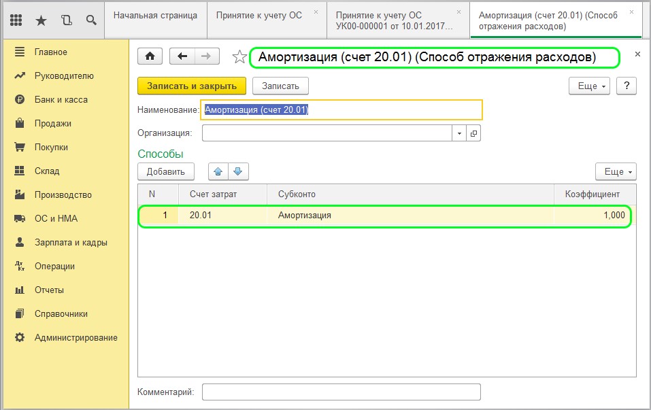Image resolution: width=651 pixels, height=410 pixels.
Task: Open Покупки section in sidebar
Action: 51,148
